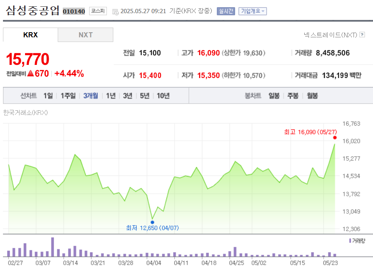Screen dimensions: 373x274
Task: Select the 1년 line chart period
Action: [111, 95]
